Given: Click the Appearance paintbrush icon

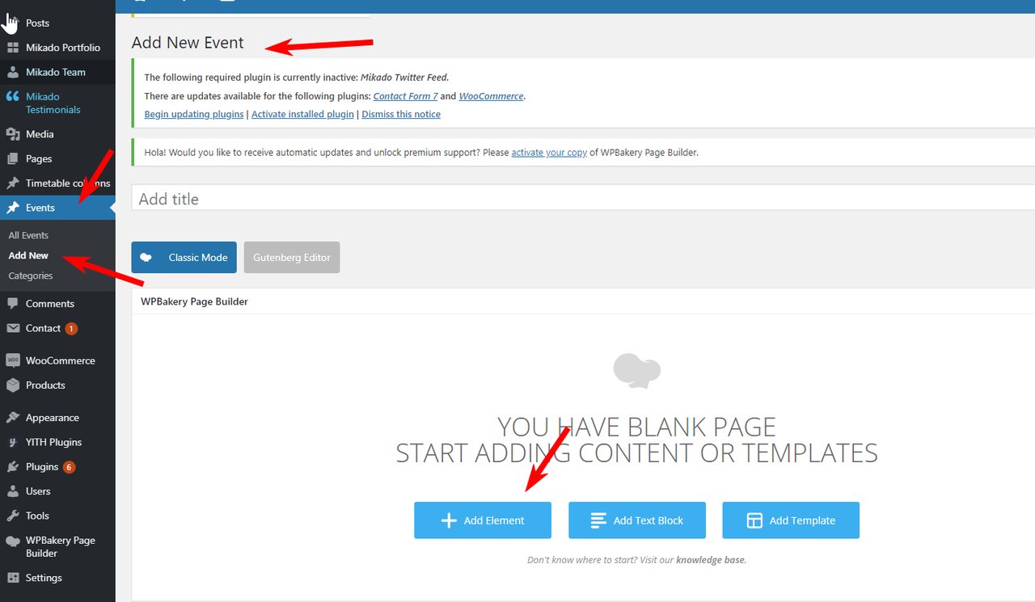Looking at the screenshot, I should pos(13,418).
